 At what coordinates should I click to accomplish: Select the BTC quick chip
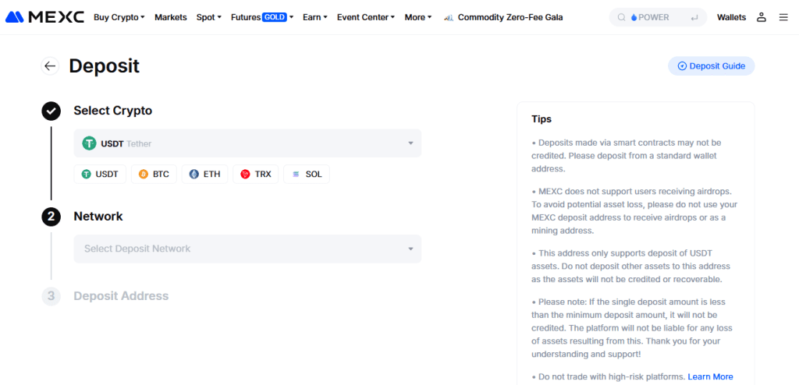(x=154, y=174)
